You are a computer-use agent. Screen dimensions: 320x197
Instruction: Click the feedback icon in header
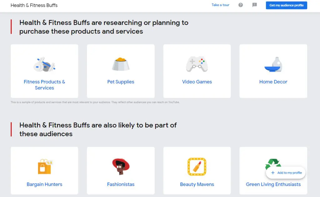254,5
